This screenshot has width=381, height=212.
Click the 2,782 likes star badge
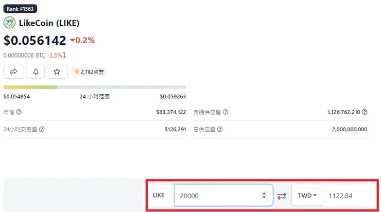coord(89,72)
